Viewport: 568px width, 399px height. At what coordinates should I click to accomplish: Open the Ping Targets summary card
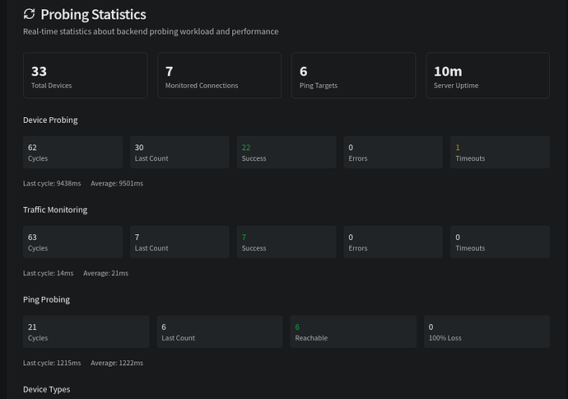pyautogui.click(x=353, y=76)
